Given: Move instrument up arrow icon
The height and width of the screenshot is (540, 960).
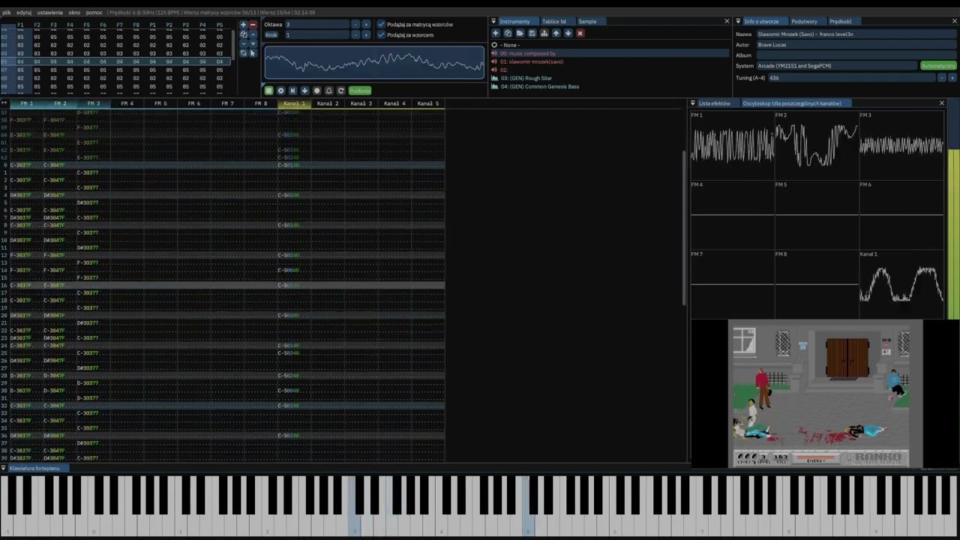Looking at the screenshot, I should 556,33.
